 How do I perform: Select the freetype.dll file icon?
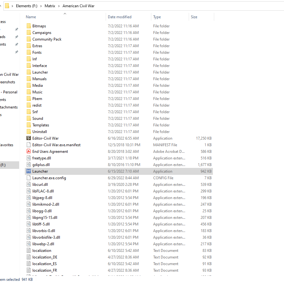[29, 158]
